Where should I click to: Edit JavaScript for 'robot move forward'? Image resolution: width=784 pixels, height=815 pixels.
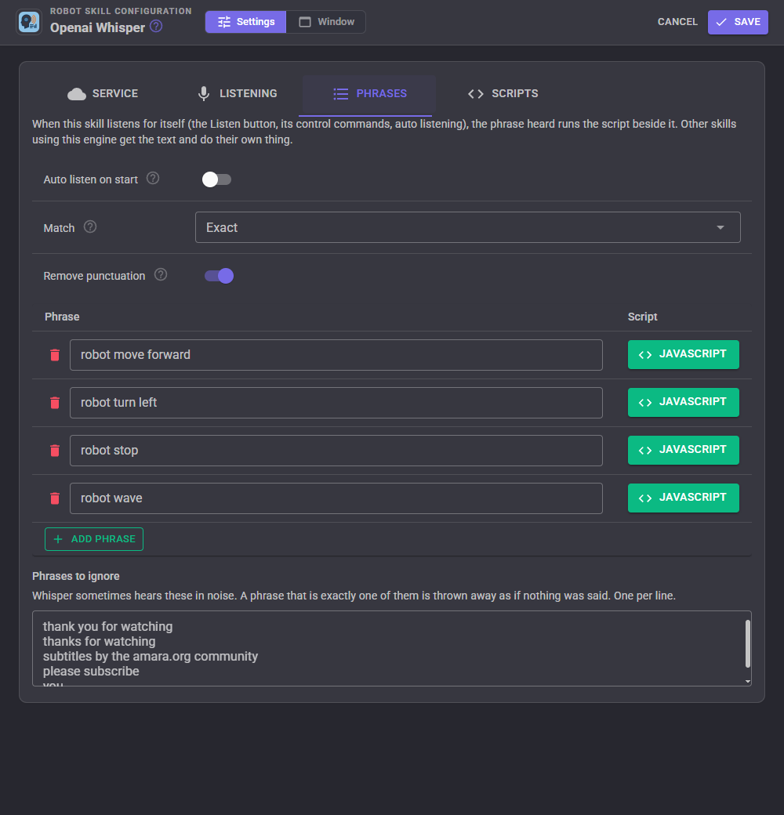pos(683,354)
